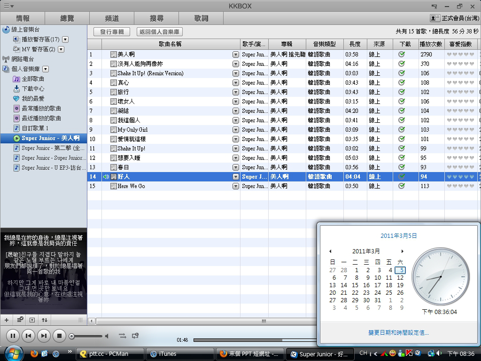Toggle repeat mode icon

tap(135, 336)
